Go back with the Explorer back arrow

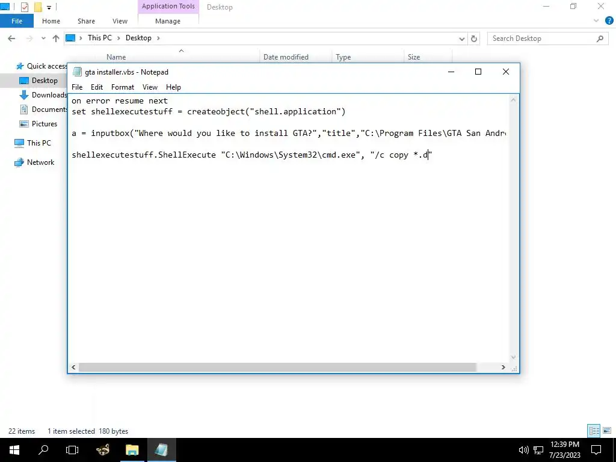tap(11, 38)
